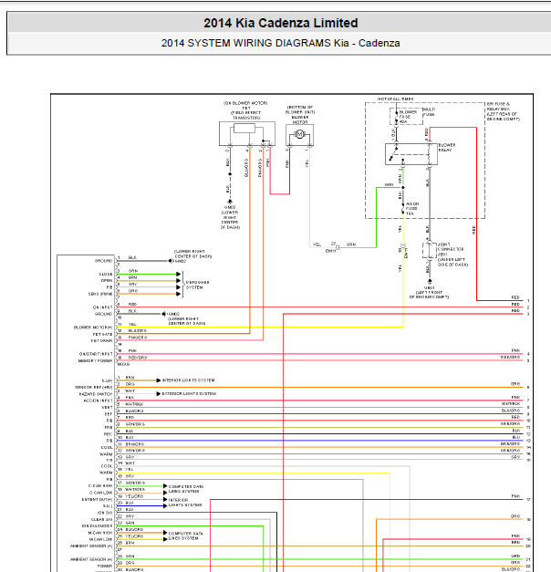Click the JOINT CONNECTOR label
Viewport: 551px width, 572px height.
coord(451,249)
